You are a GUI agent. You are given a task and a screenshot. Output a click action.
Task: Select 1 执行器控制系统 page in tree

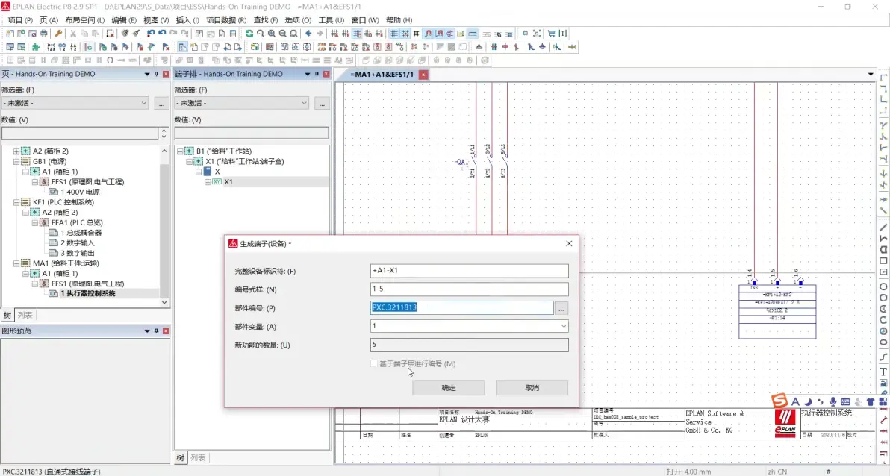pyautogui.click(x=87, y=294)
